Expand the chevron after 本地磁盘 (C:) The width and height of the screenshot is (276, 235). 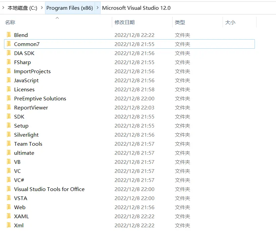(x=42, y=8)
